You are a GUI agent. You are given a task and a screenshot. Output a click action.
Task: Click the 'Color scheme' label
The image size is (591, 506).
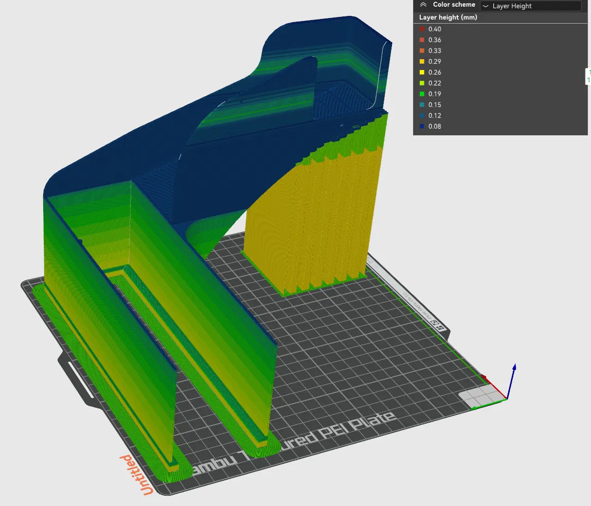[454, 5]
